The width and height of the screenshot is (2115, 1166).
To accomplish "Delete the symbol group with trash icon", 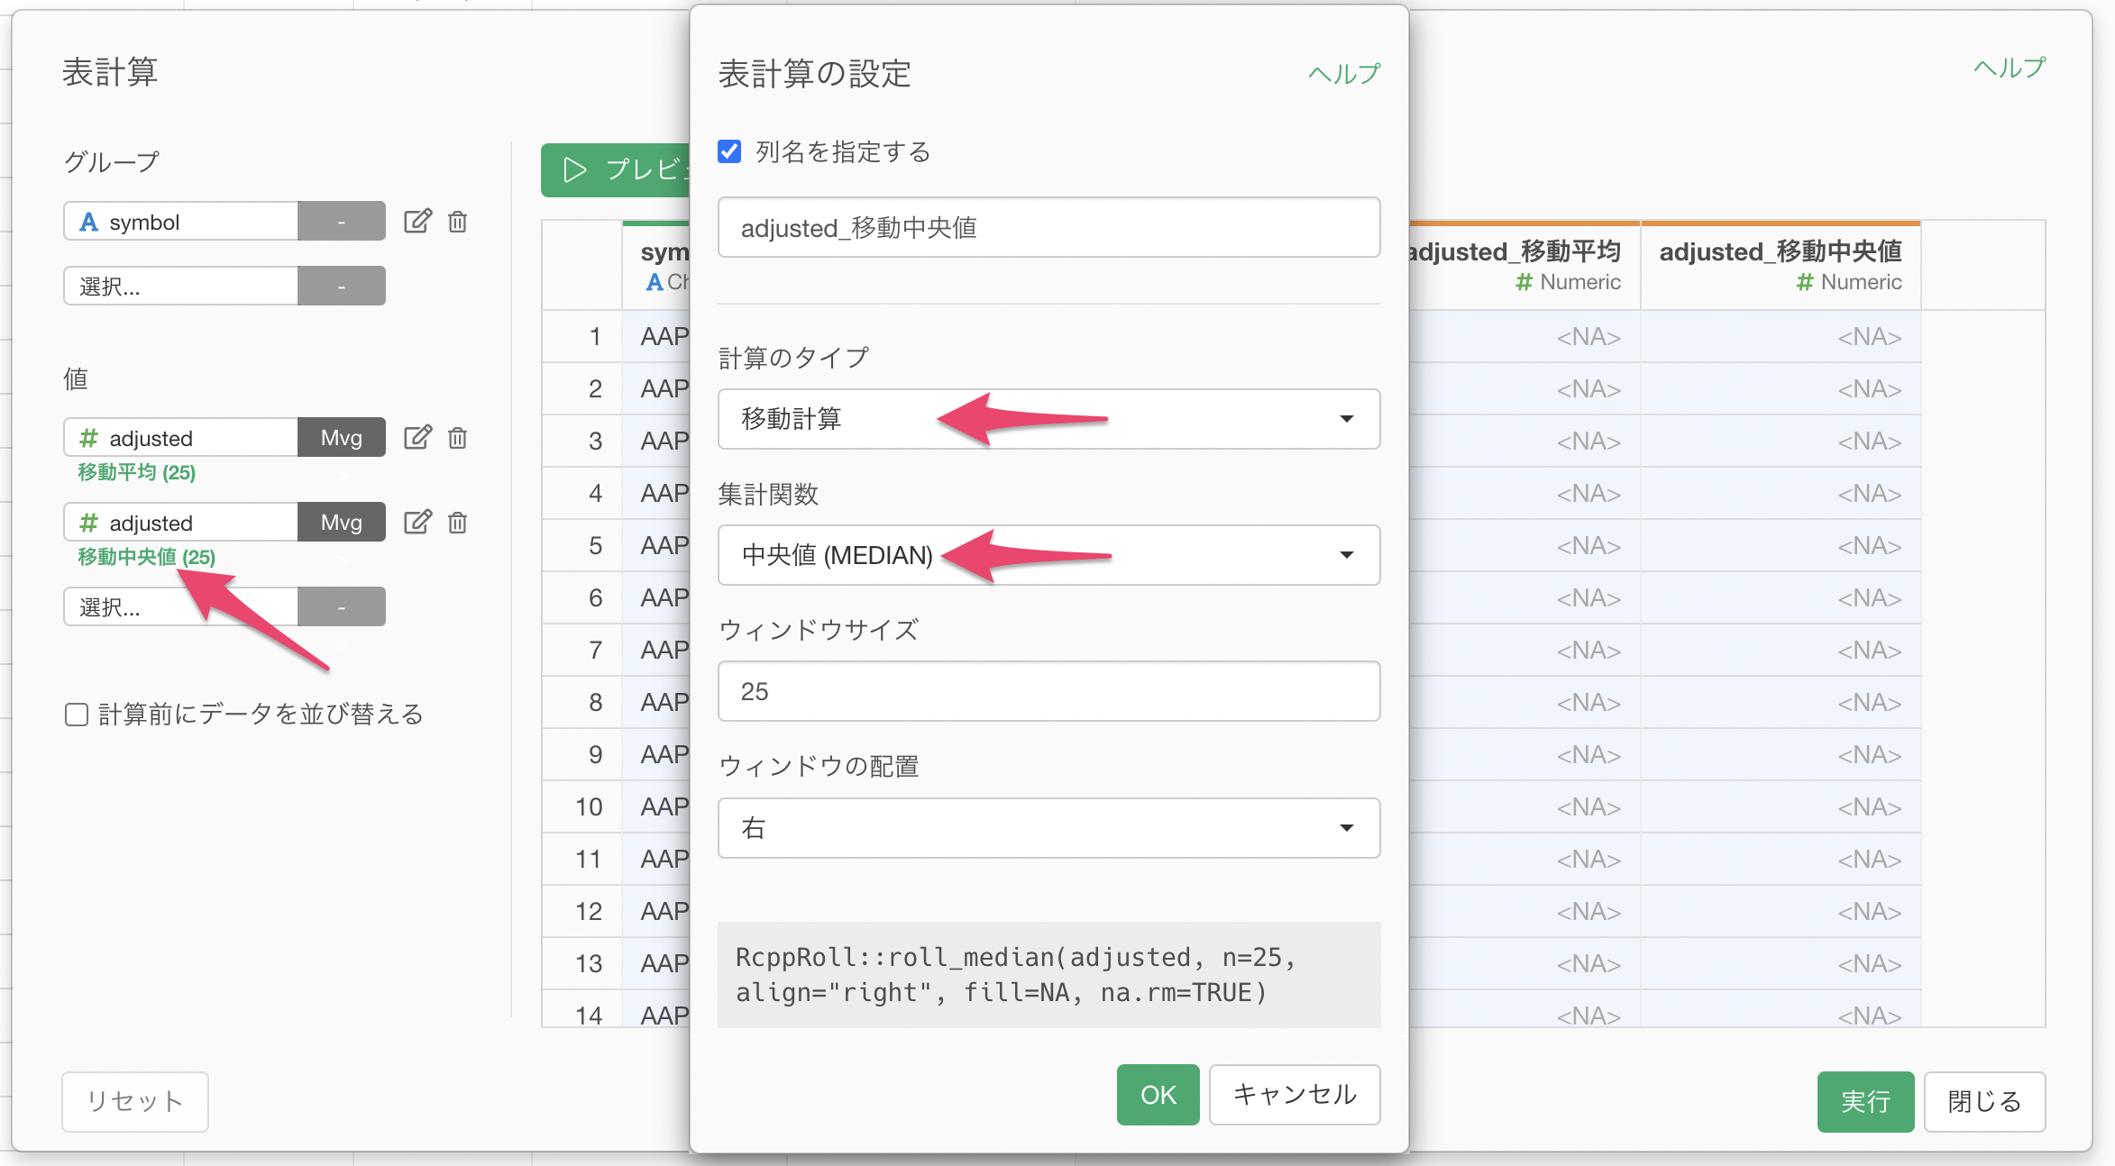I will coord(457,221).
